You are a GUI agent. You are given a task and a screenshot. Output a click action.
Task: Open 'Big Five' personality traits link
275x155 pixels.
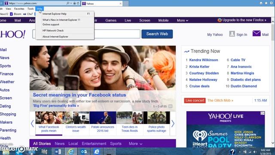point(56,105)
